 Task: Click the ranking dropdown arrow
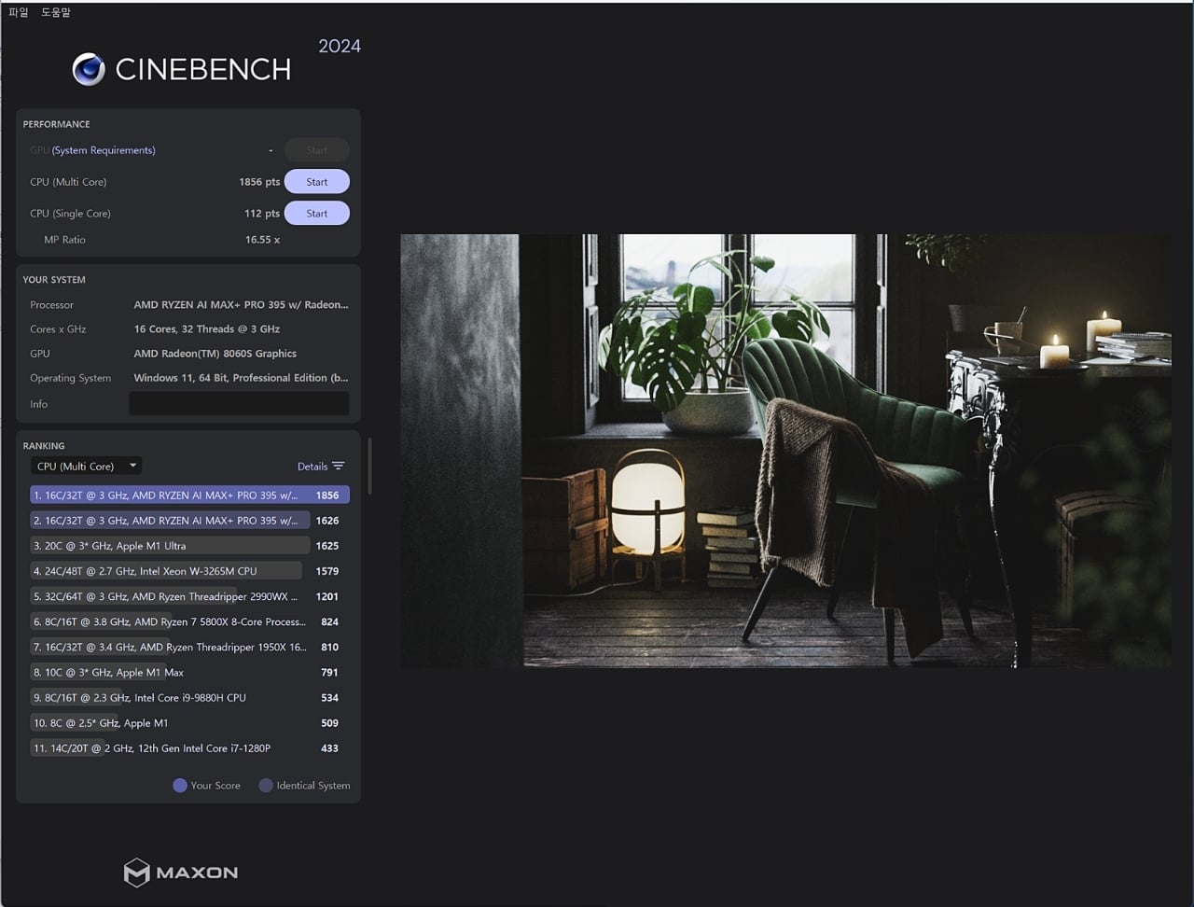[132, 466]
